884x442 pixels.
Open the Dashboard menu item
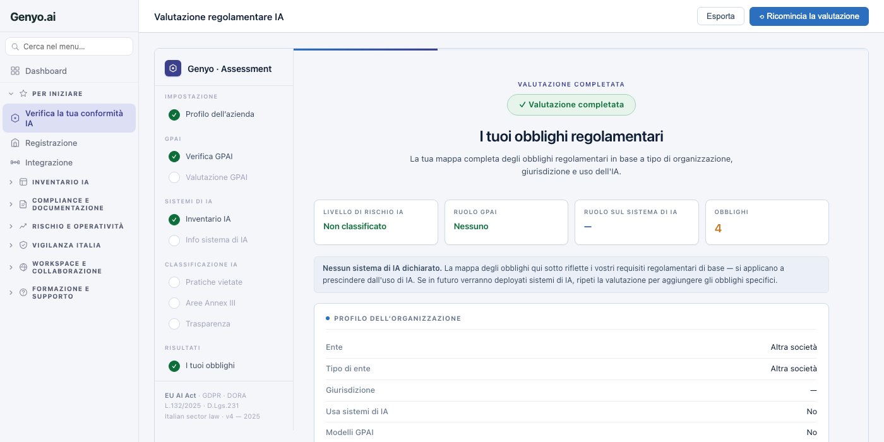69,71
